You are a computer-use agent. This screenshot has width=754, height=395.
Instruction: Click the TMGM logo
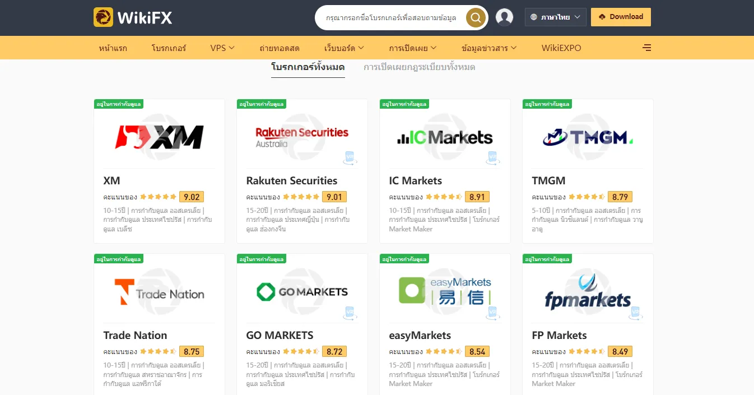[x=588, y=137]
